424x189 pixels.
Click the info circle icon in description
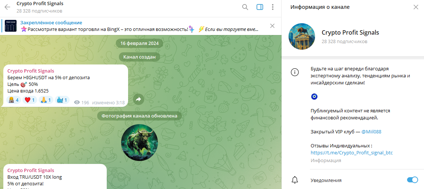[294, 72]
